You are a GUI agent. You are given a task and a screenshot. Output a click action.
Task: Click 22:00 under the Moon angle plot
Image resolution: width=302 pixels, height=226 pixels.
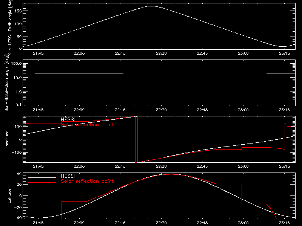(79, 110)
